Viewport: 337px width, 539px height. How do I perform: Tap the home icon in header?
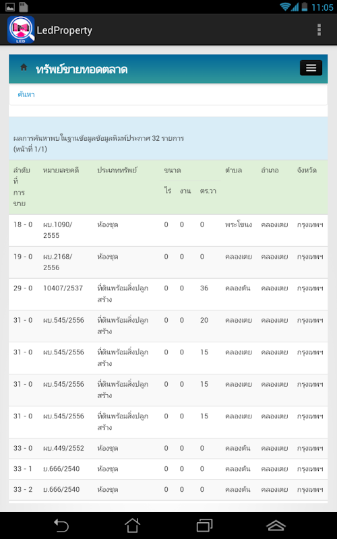[x=24, y=68]
